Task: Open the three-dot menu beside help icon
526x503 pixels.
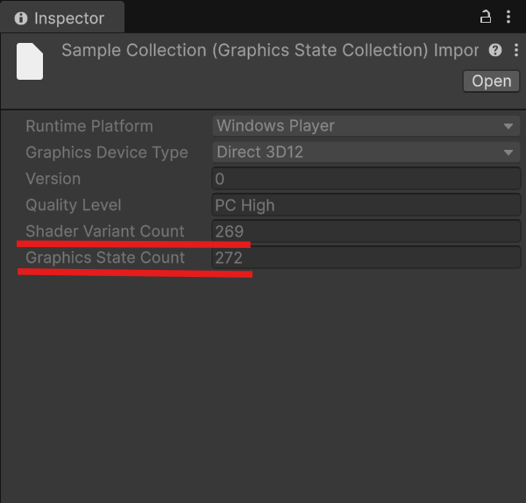Action: (516, 50)
